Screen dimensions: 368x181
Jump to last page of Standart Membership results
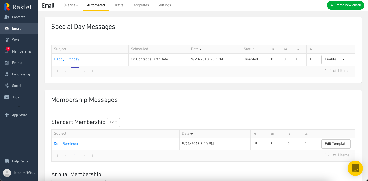tap(93, 156)
